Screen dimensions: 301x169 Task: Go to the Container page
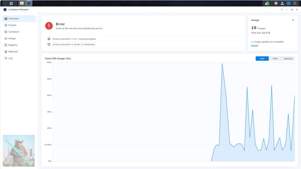click(x=14, y=32)
